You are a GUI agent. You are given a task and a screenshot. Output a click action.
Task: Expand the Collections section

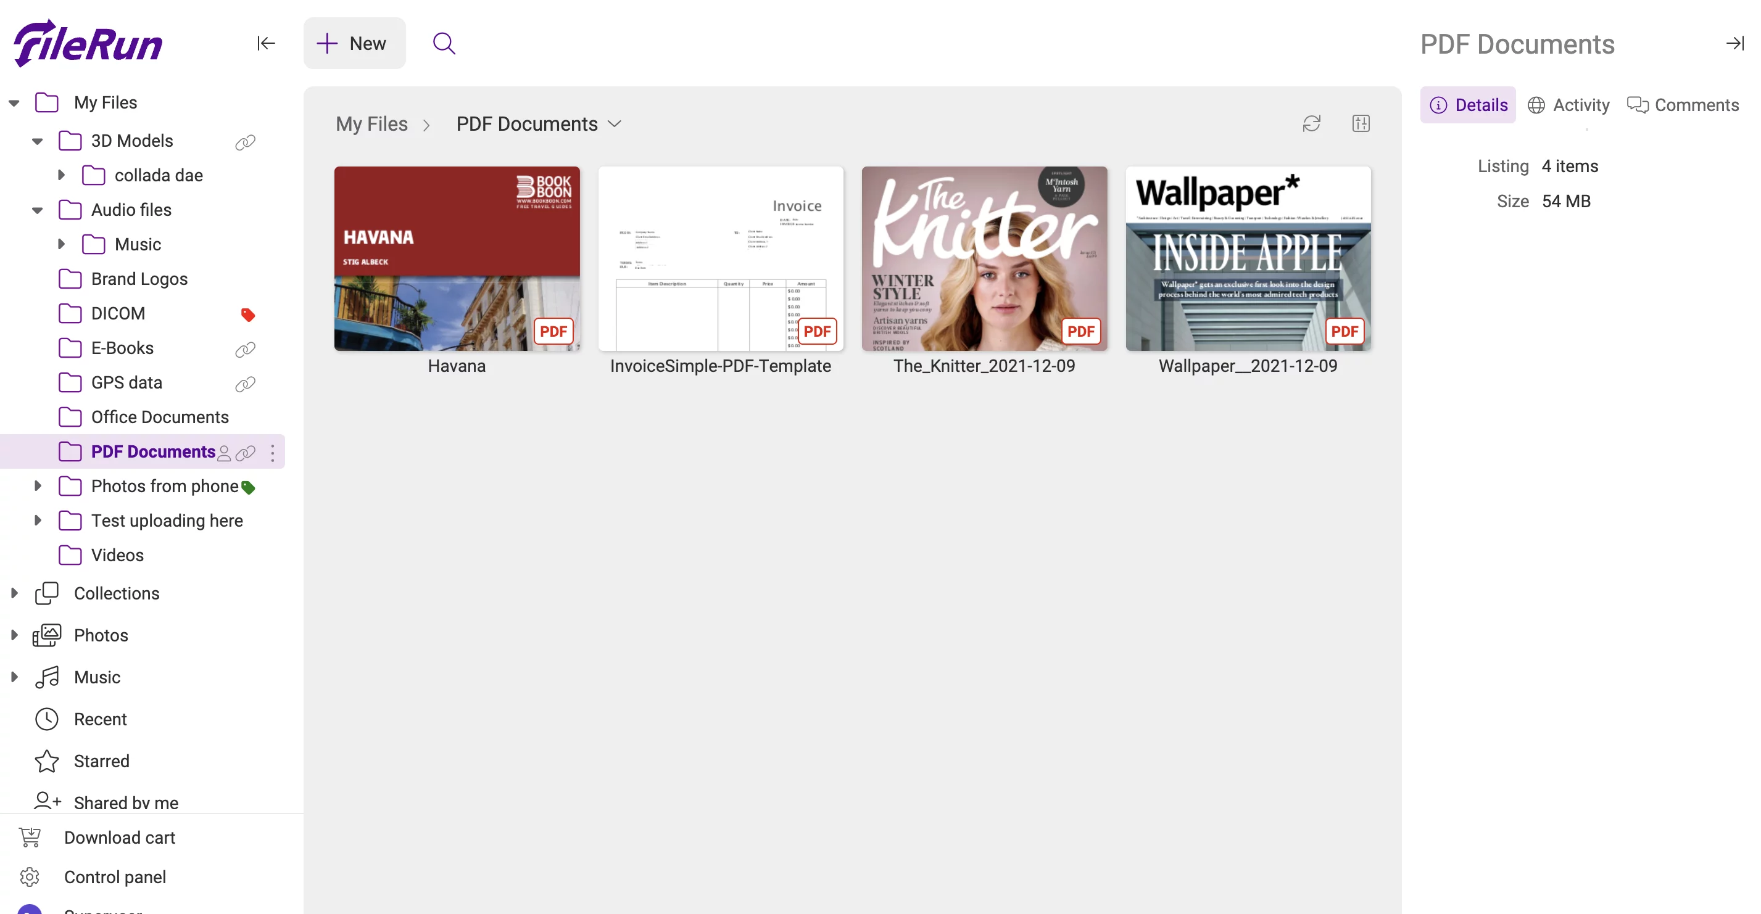click(14, 593)
